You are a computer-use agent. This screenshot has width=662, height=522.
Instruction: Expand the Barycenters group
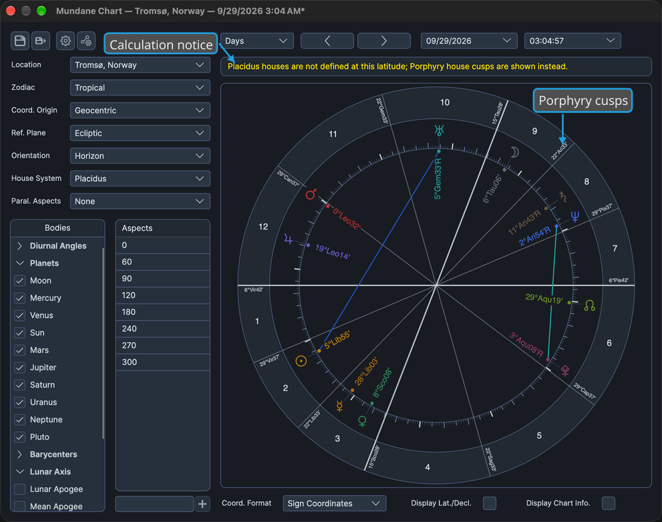[19, 454]
